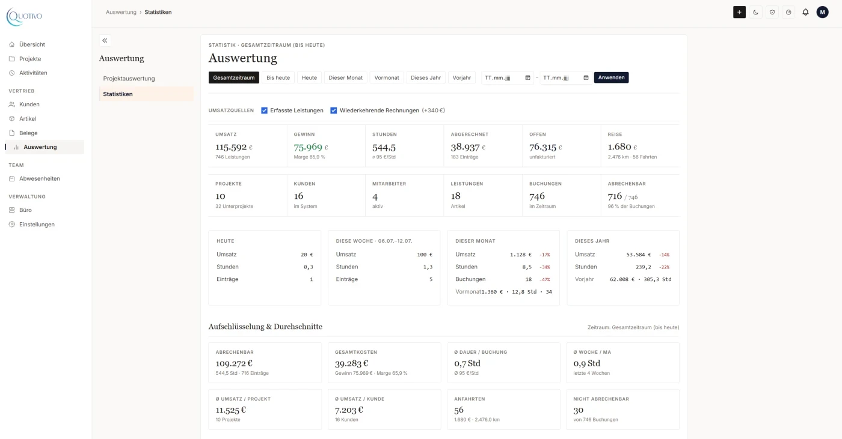The image size is (842, 439).
Task: Open user avatar M menu
Action: click(822, 12)
